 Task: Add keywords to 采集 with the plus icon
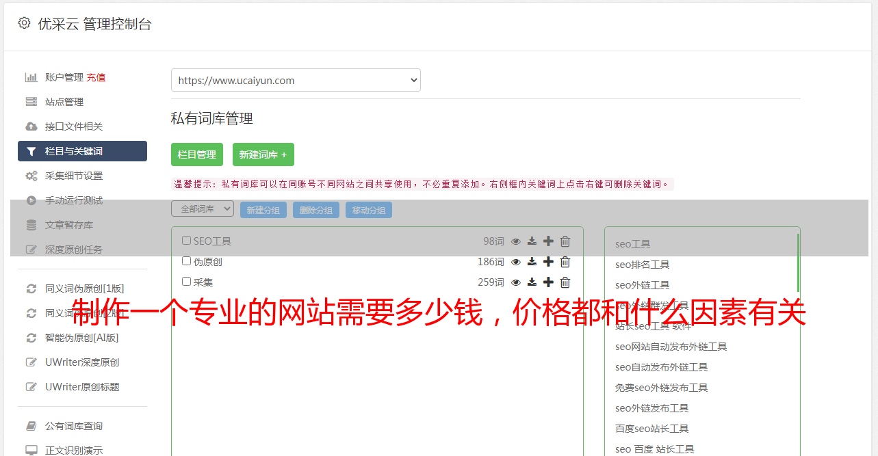(548, 282)
